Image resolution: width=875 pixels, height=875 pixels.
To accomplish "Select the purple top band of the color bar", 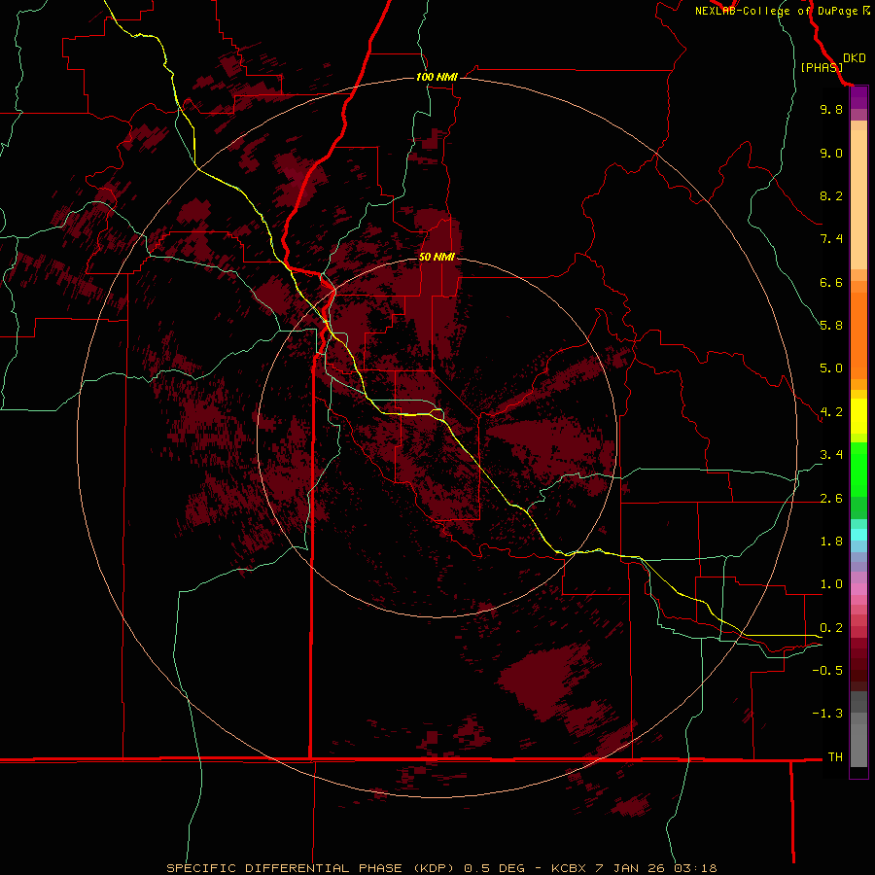I will tap(858, 97).
